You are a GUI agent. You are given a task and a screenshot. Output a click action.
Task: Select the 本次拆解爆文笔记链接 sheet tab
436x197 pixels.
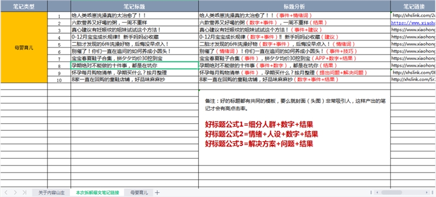(x=98, y=193)
